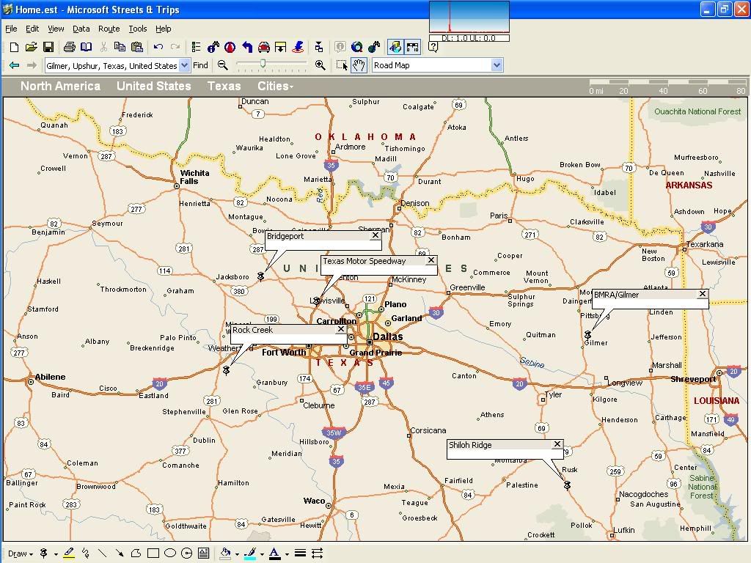Expand the line color dropdown arrow

click(262, 554)
